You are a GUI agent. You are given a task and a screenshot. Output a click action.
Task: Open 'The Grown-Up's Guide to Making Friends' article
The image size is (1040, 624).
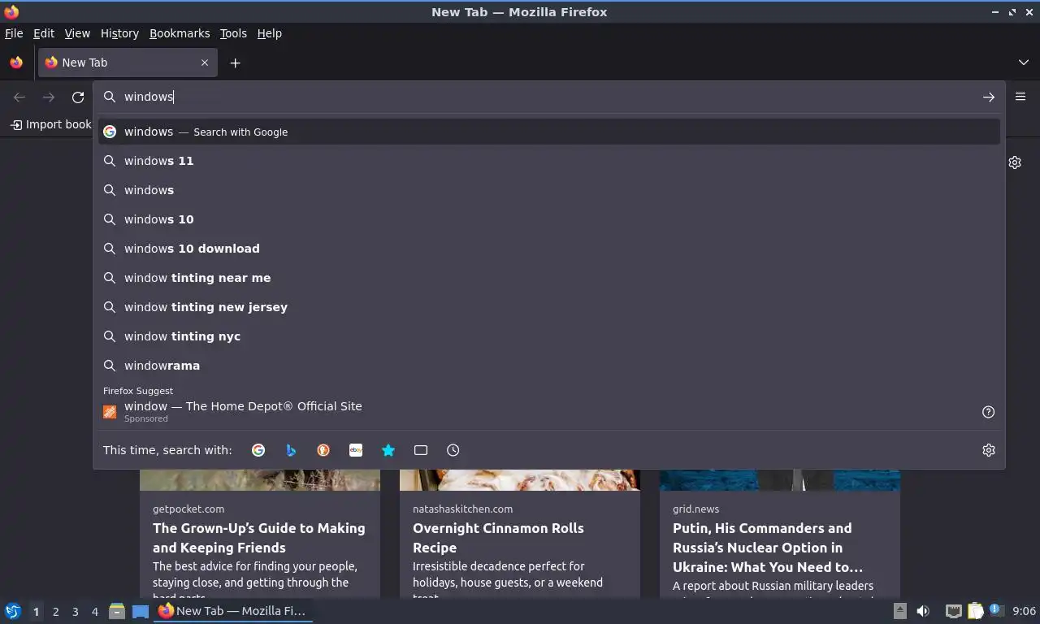[259, 538]
